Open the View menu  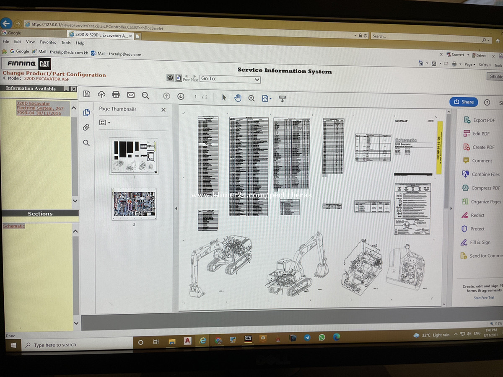click(x=31, y=42)
